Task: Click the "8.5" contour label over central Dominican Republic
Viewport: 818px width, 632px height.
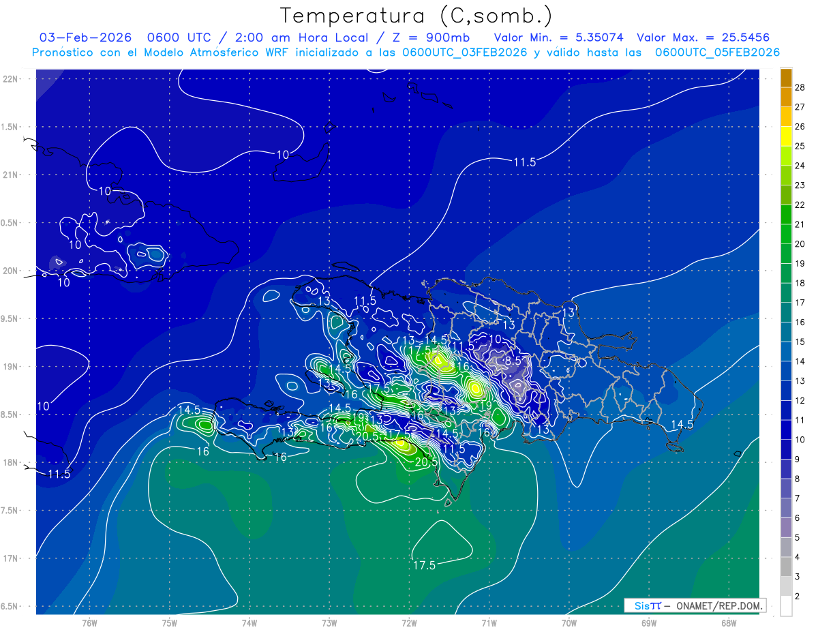Action: point(513,360)
